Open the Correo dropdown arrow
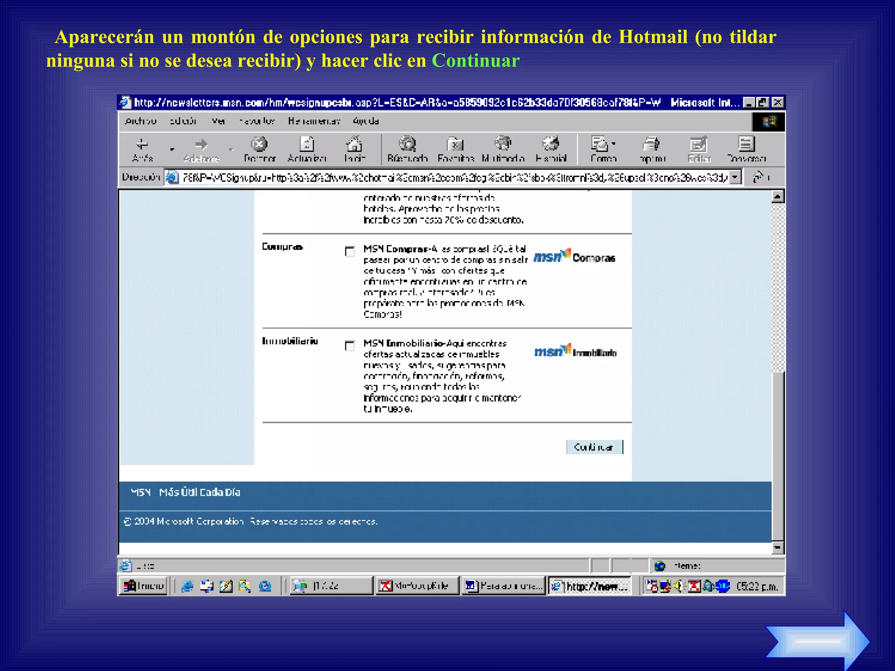895x671 pixels. click(x=614, y=144)
